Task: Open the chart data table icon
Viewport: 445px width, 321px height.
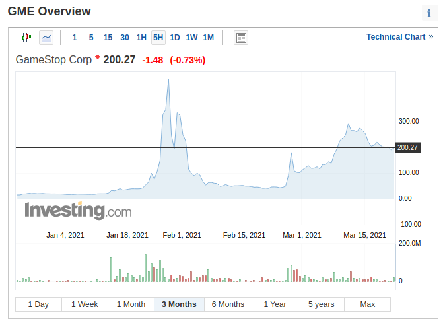Action: (x=241, y=38)
